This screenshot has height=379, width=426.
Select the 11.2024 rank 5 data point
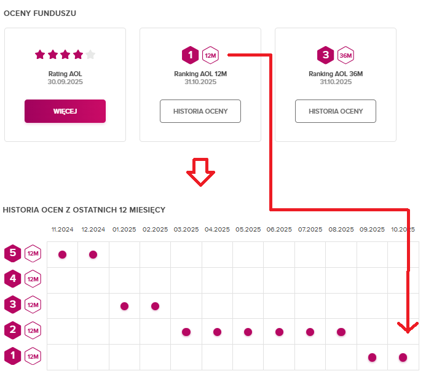tap(62, 254)
